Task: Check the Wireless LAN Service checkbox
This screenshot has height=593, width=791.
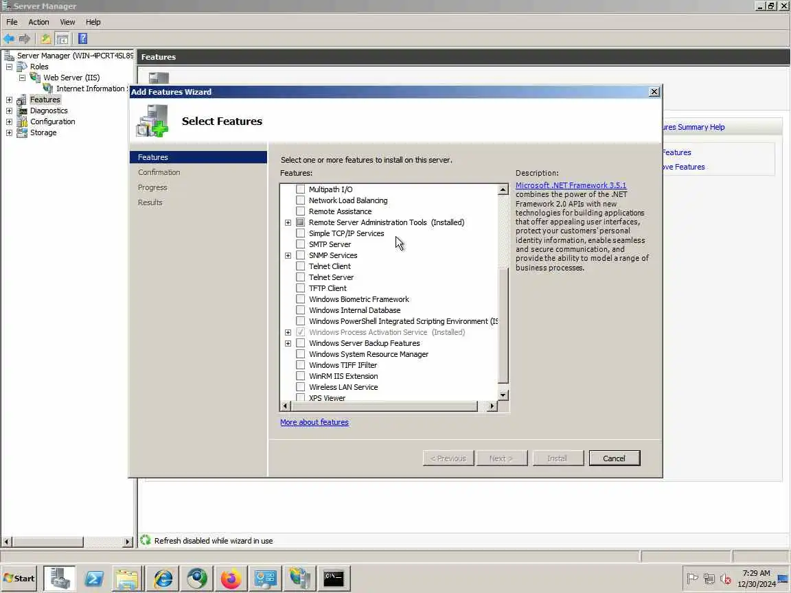Action: coord(300,387)
